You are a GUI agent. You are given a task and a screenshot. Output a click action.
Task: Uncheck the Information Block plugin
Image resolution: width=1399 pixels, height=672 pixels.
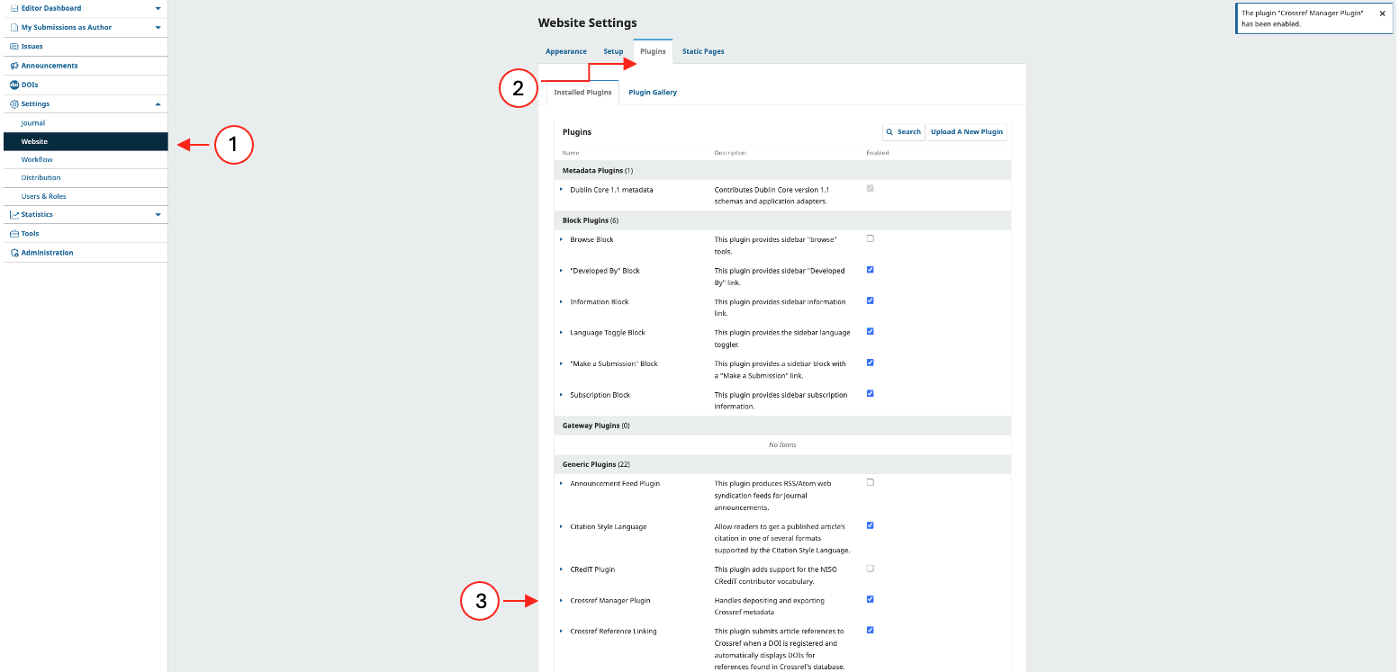(870, 300)
